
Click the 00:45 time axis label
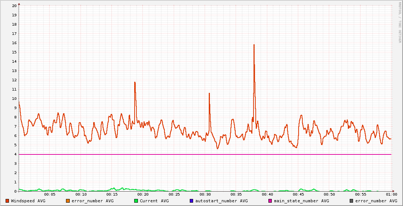pyautogui.click(x=298, y=194)
